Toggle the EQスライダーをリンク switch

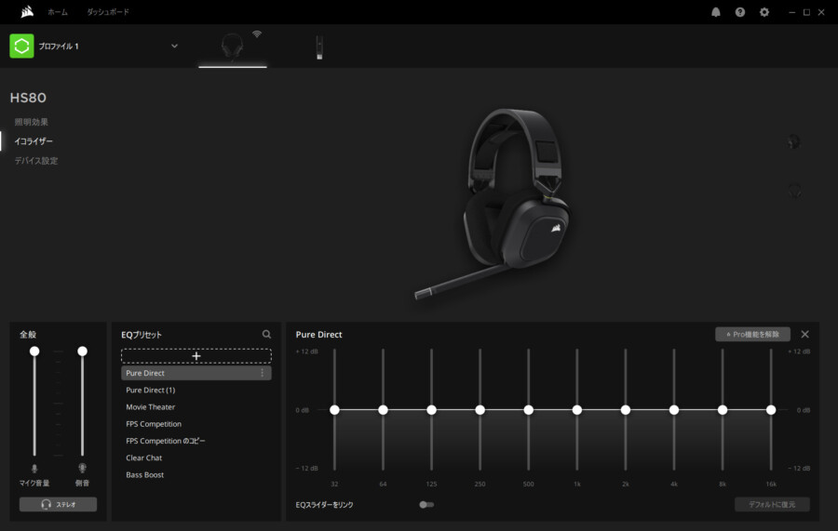[x=426, y=504]
